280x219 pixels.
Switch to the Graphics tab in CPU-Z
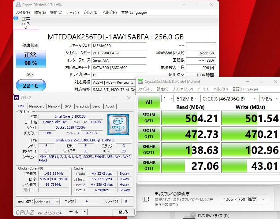click(83, 106)
